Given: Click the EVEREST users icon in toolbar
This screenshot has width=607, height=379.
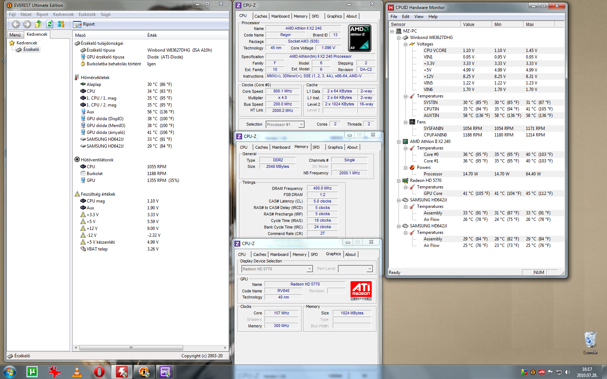Looking at the screenshot, I should 61,24.
